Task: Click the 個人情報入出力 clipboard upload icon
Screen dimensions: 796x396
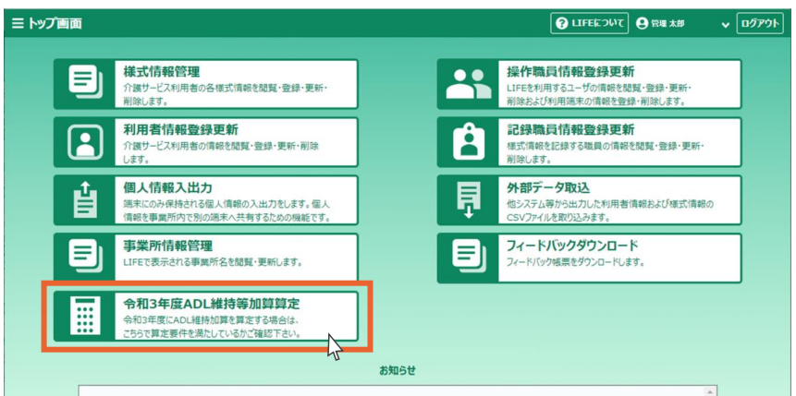Action: 85,199
